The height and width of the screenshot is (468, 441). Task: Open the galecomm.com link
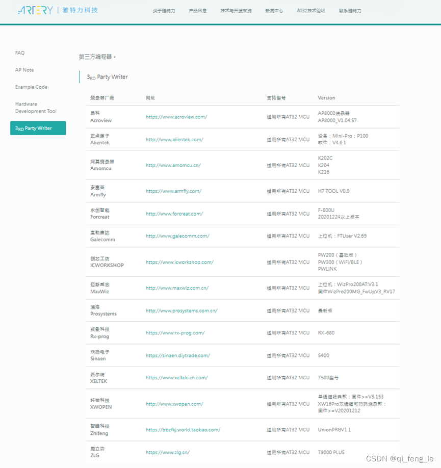[177, 236]
